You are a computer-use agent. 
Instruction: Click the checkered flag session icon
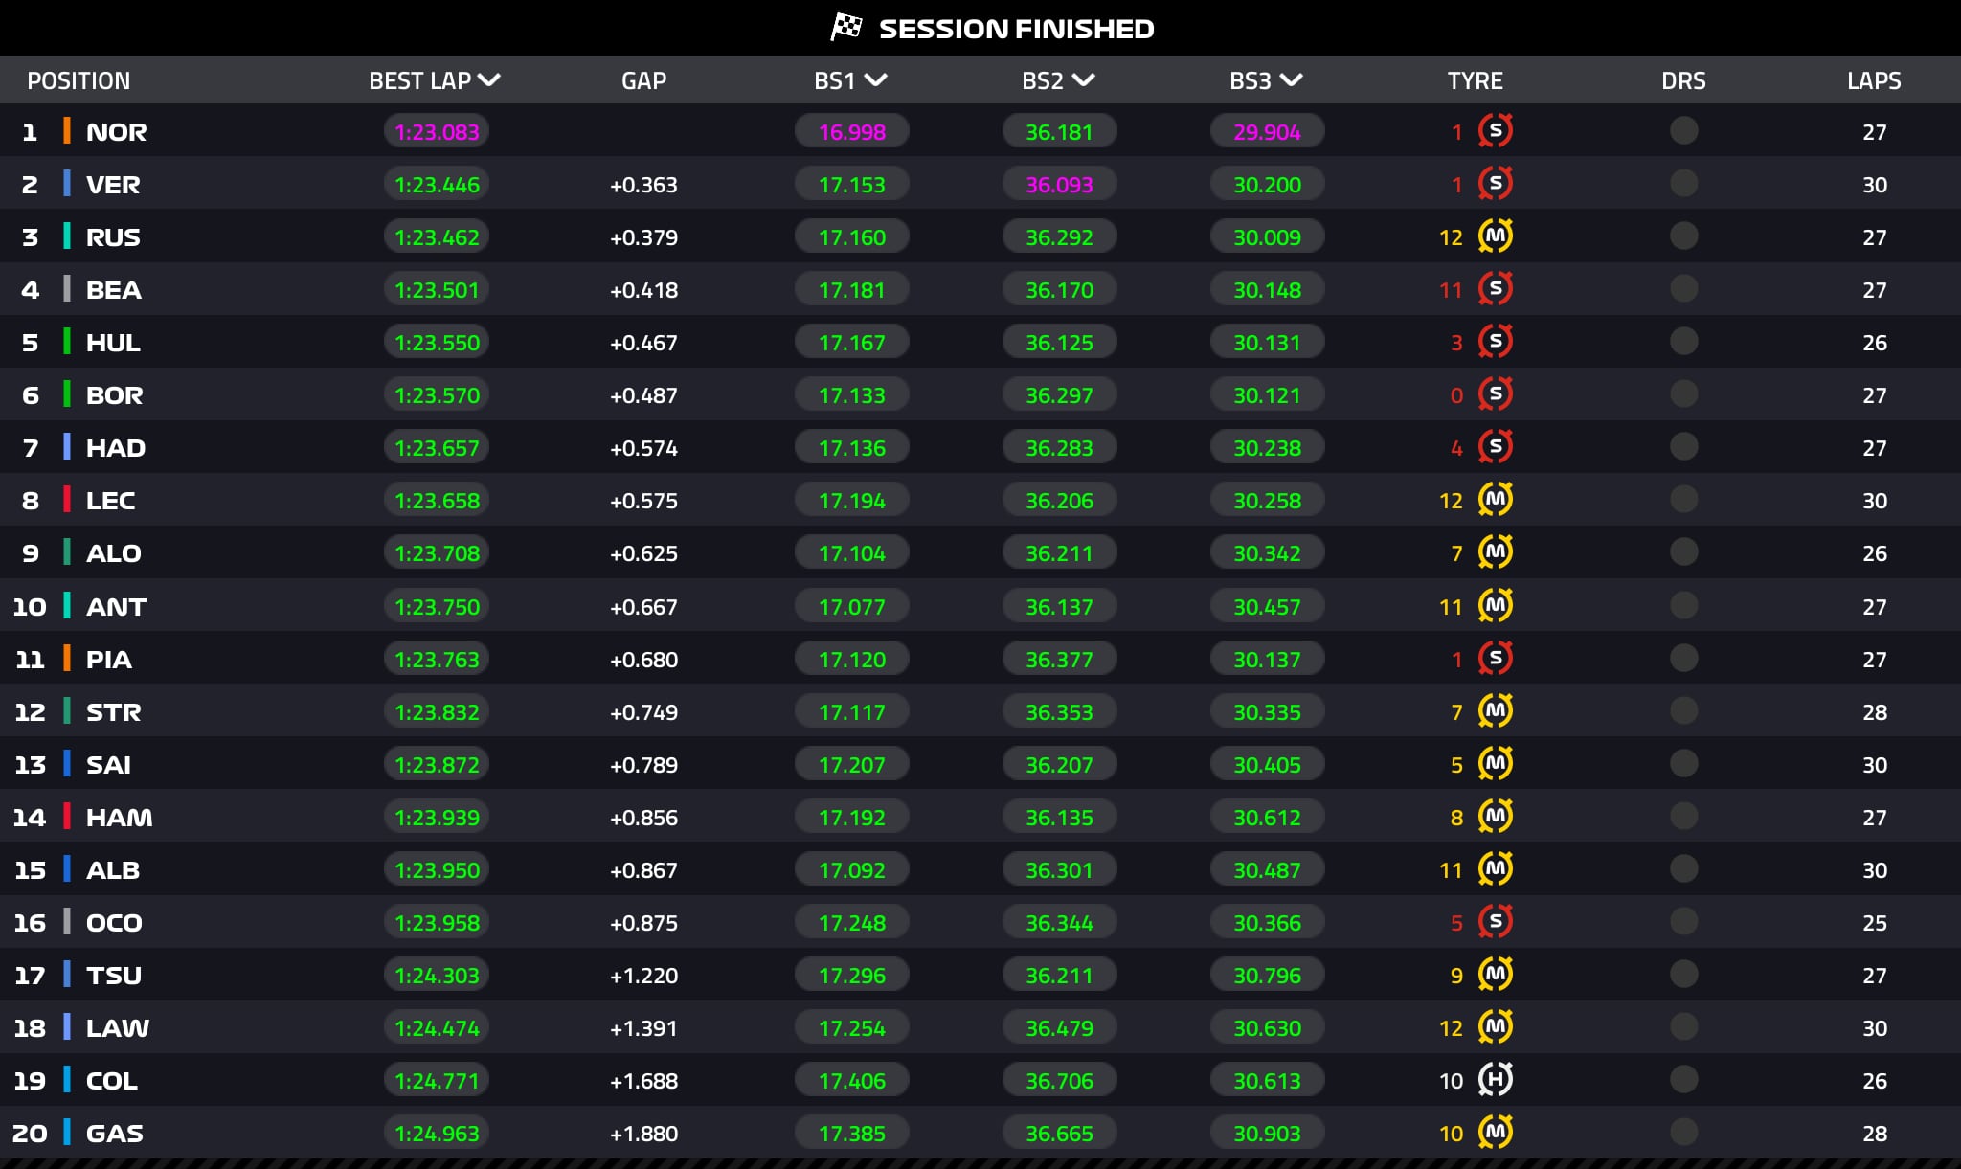(846, 27)
